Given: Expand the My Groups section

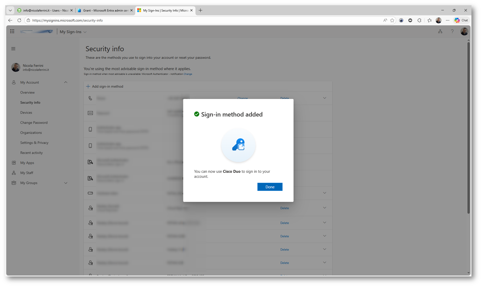Looking at the screenshot, I should point(66,183).
